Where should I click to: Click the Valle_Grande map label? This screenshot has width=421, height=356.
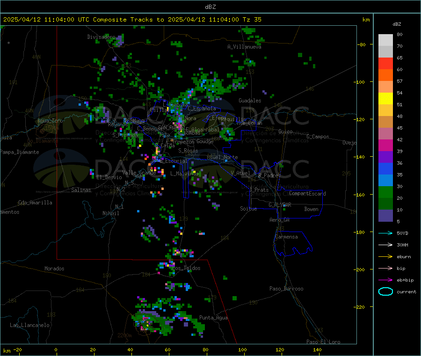[x=139, y=173]
